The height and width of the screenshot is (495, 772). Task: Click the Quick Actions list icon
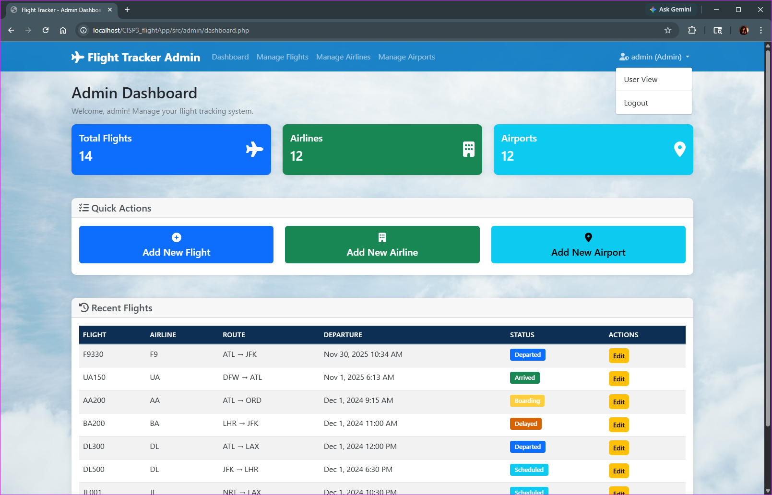coord(83,207)
